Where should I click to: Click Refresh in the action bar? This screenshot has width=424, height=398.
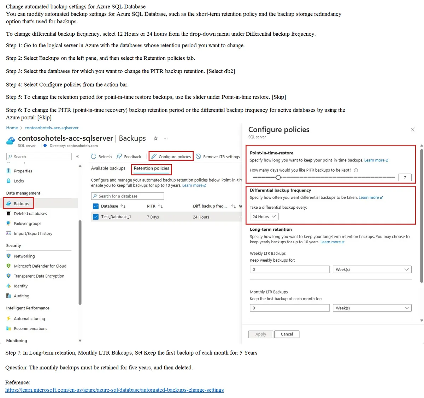click(101, 156)
